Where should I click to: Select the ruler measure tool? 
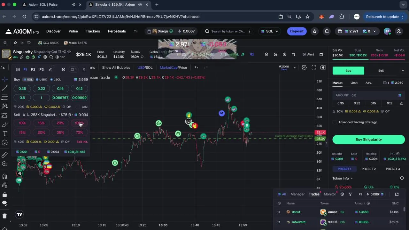[x=4, y=155]
